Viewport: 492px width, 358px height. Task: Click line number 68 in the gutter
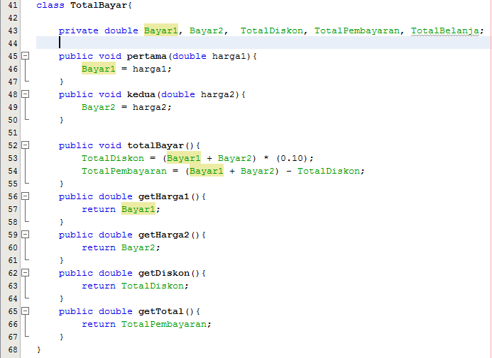coord(13,349)
